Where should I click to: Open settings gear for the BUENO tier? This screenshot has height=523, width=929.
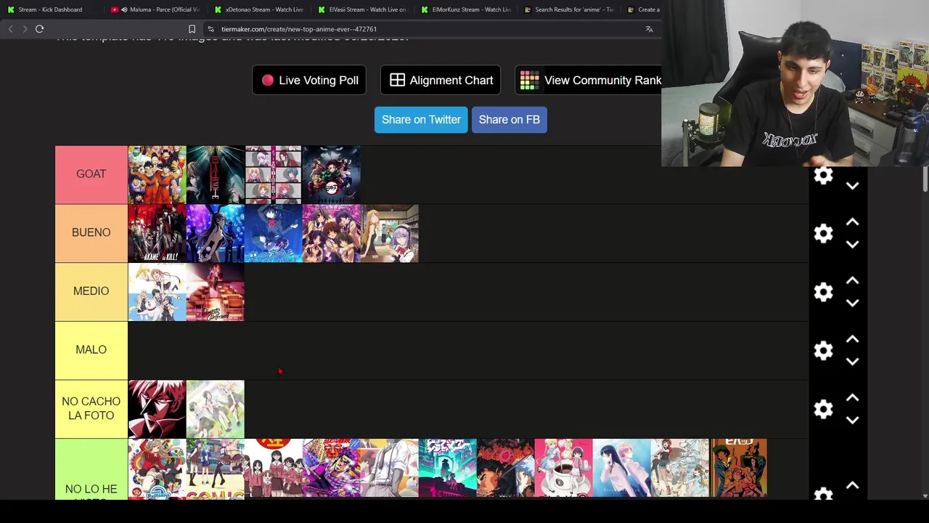click(823, 233)
